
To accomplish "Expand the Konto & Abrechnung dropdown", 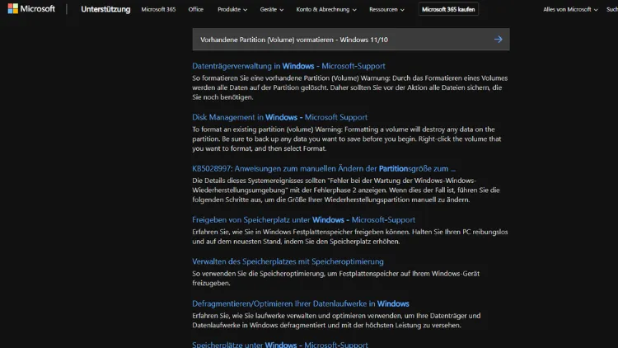I will [x=326, y=9].
